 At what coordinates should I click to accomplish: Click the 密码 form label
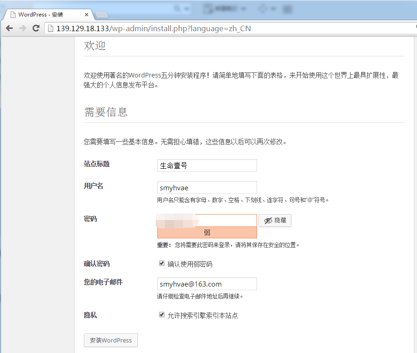pyautogui.click(x=90, y=219)
